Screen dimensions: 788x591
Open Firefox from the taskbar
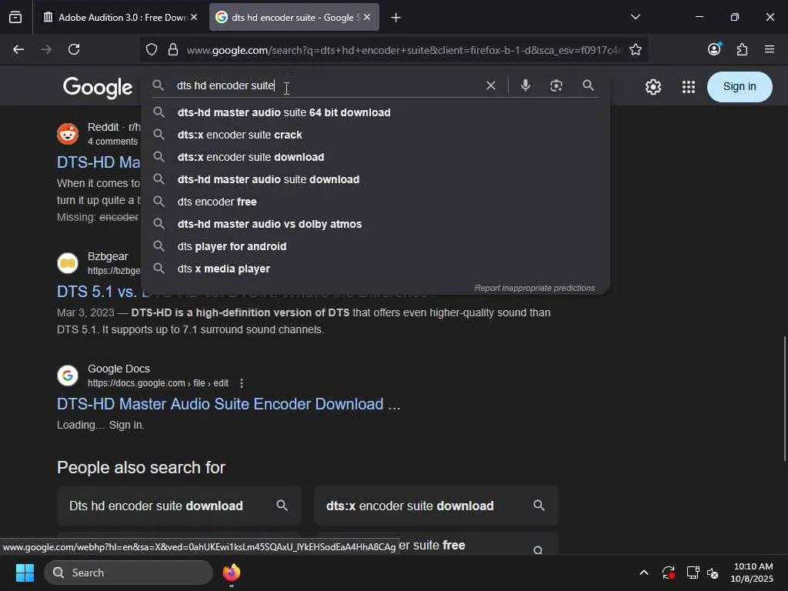(231, 573)
